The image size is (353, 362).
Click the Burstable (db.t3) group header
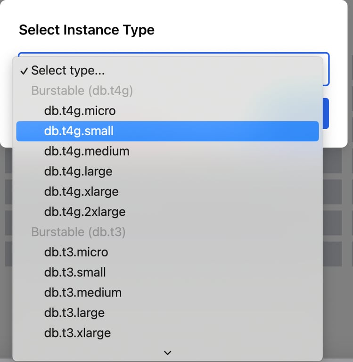pos(78,232)
